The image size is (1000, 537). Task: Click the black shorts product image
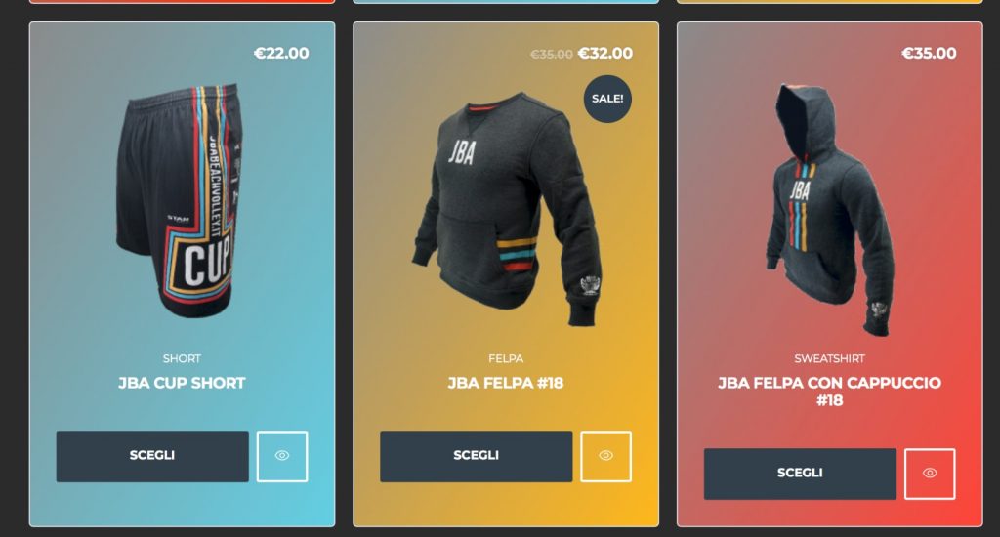[180, 201]
